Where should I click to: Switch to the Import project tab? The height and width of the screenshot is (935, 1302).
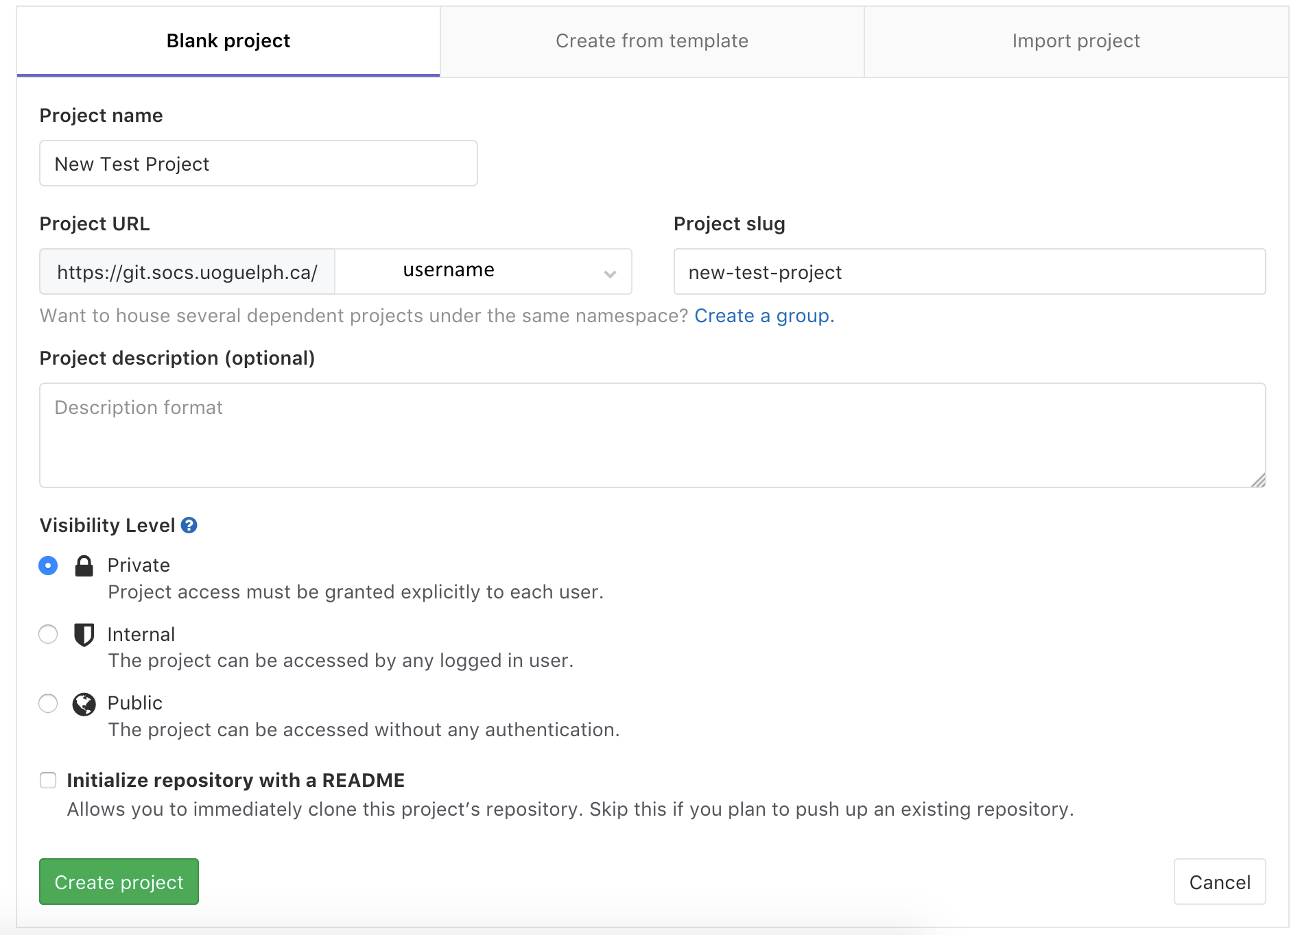pos(1074,40)
